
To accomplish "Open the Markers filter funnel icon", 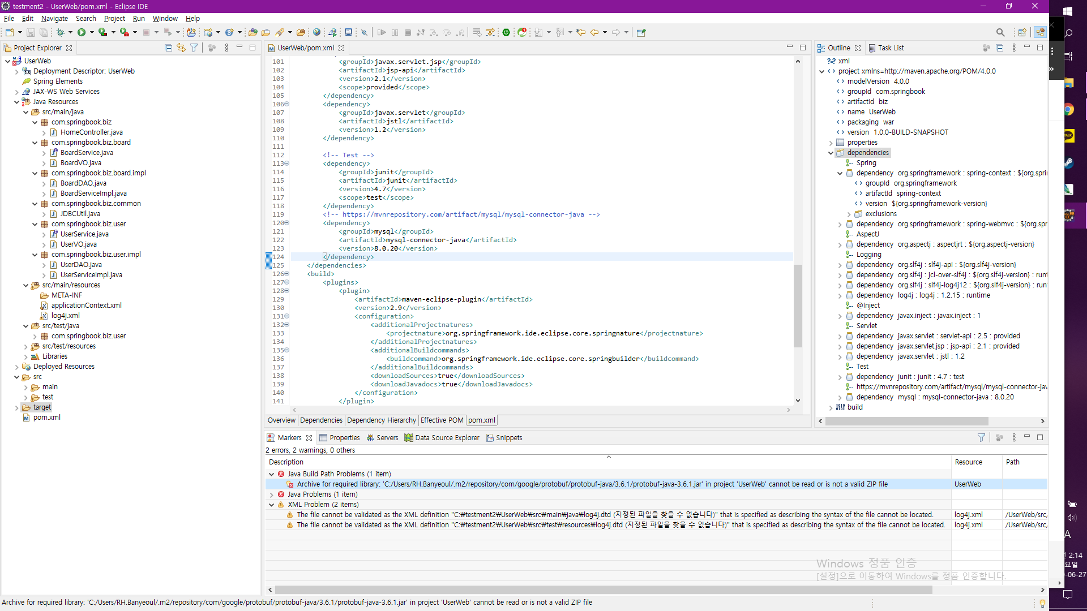I will click(981, 437).
